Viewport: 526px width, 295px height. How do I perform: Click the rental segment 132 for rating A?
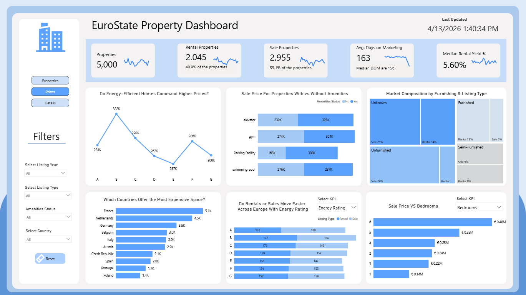coord(257,230)
